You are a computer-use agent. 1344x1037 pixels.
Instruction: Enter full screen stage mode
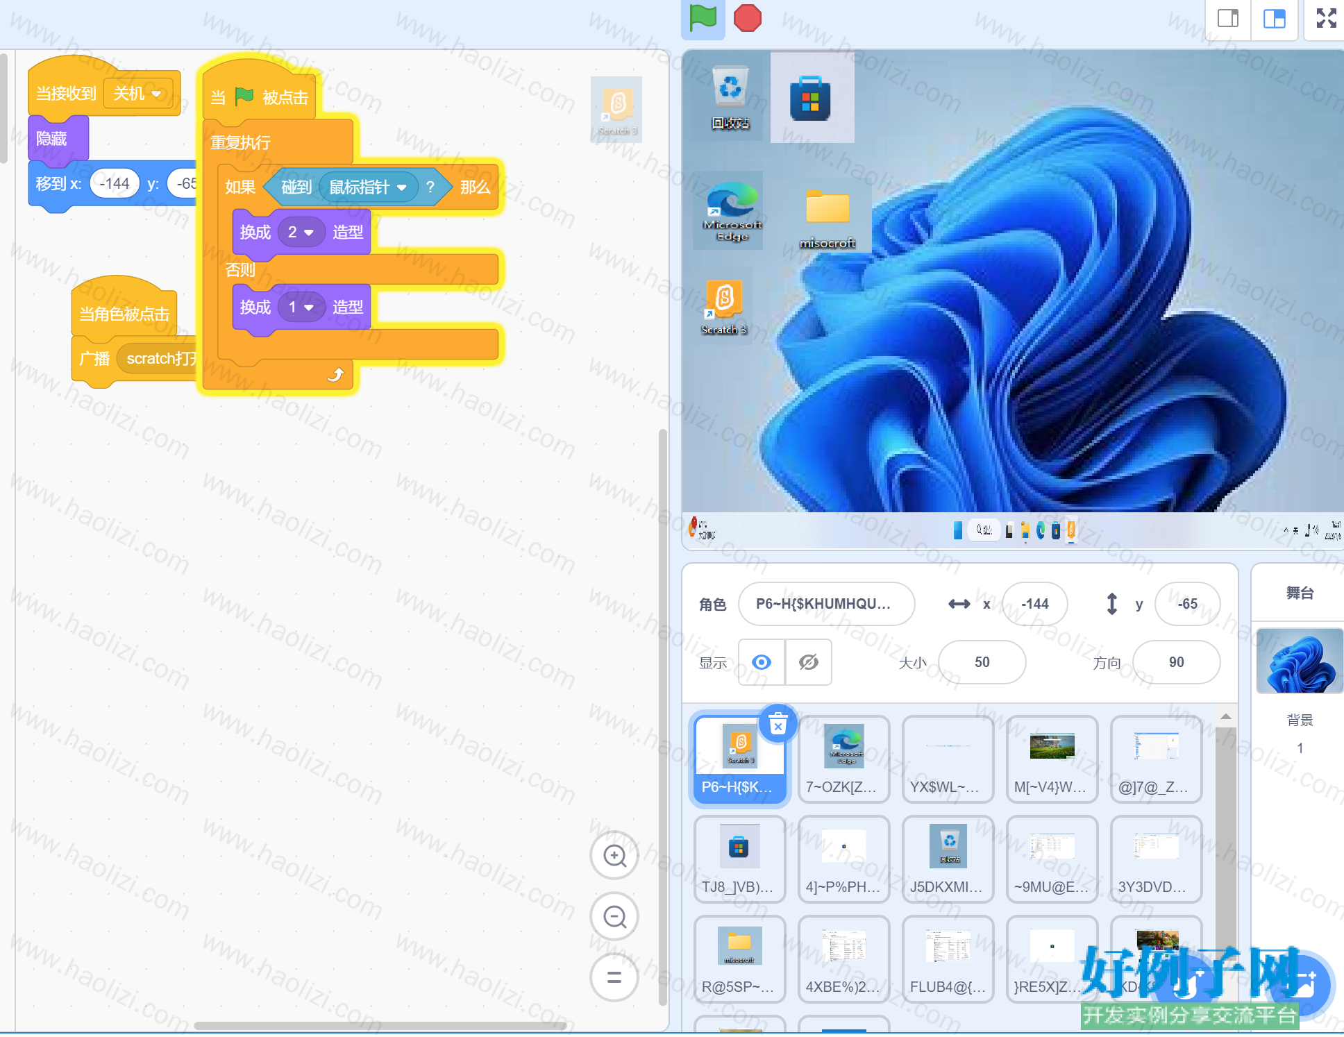(1326, 18)
